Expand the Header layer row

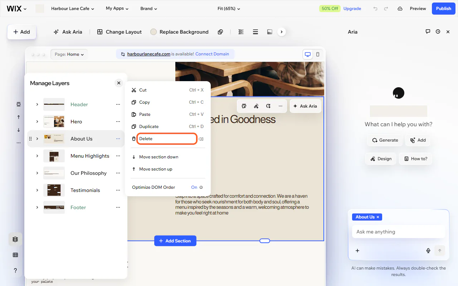pos(37,104)
